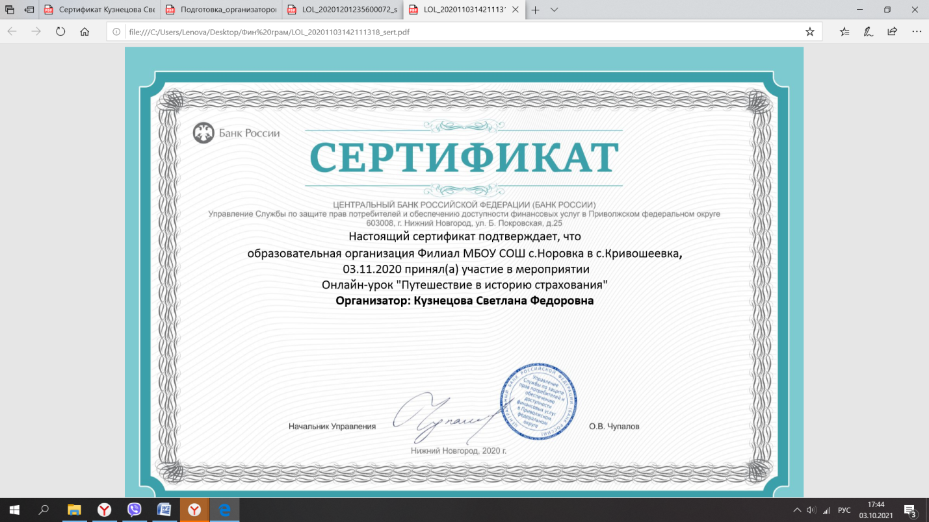Click text 'Организатор: Кузнецова Светлана Федоровна'

pos(464,301)
